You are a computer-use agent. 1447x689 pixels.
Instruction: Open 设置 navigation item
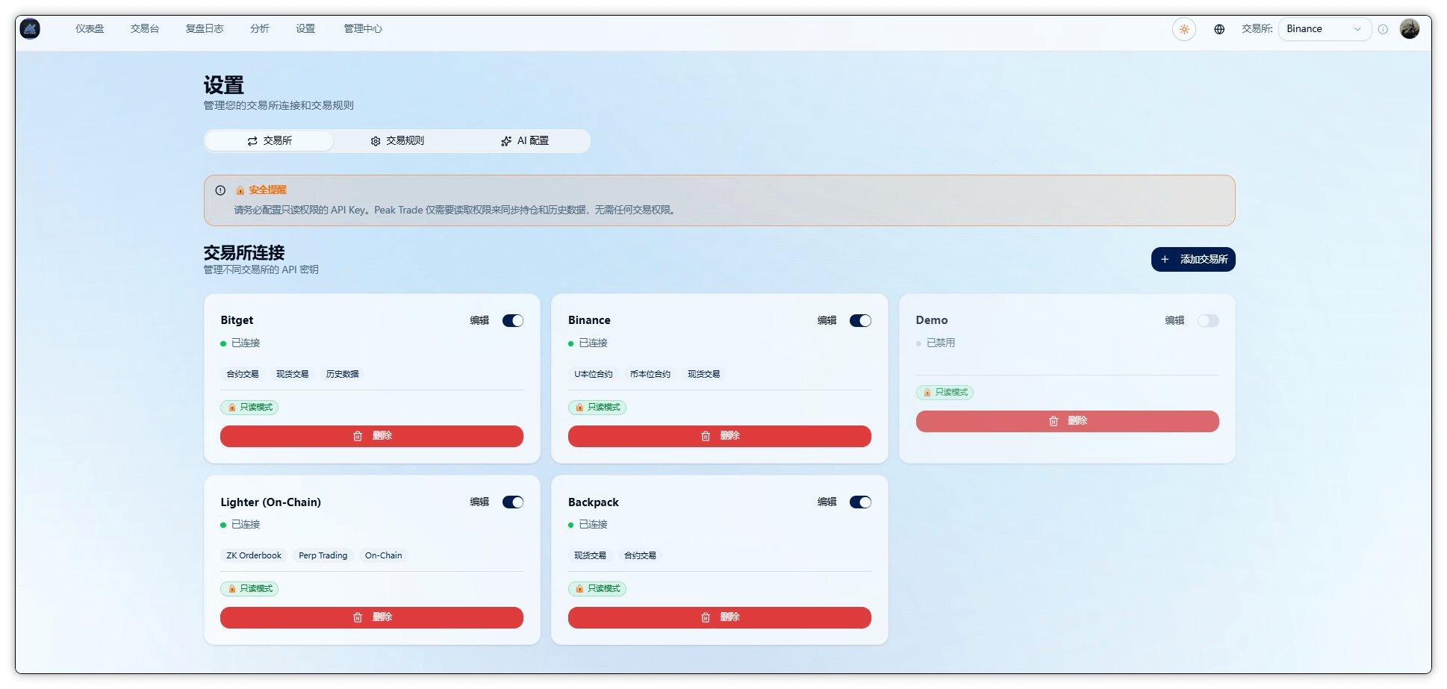[305, 29]
